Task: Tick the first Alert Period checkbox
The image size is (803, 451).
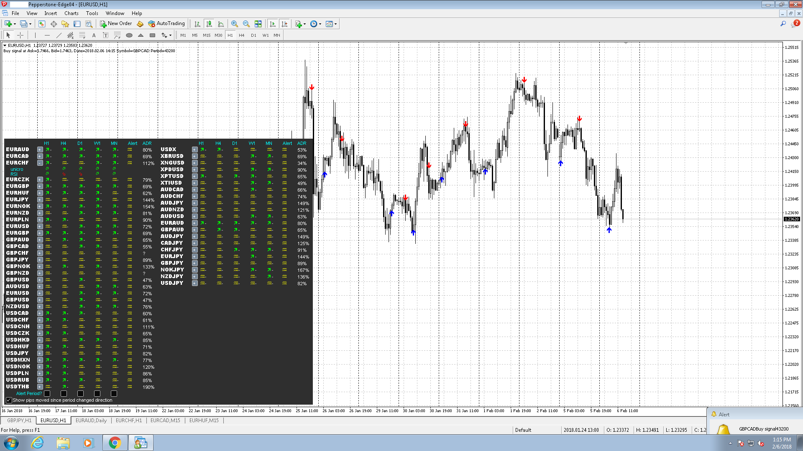Action: tap(47, 393)
